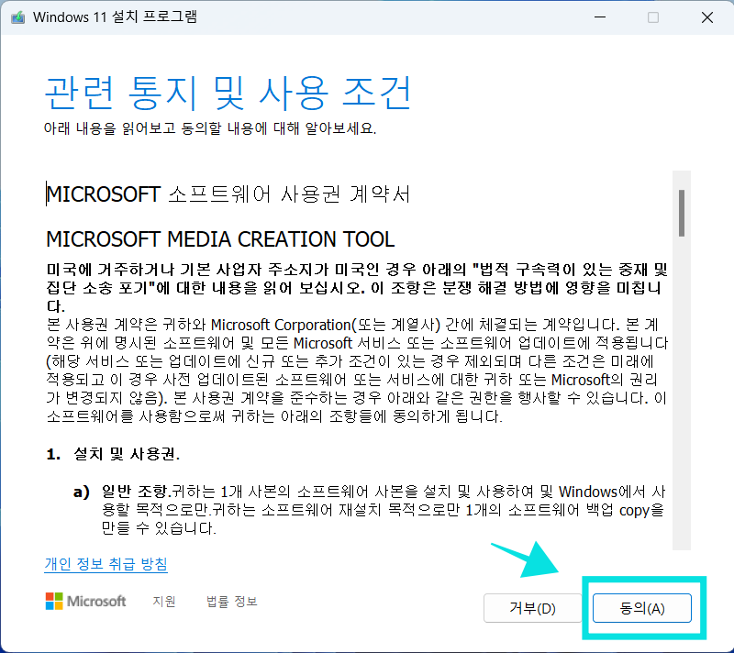
Task: Click the 관련 통지 및 사용 조건 heading
Action: [x=228, y=93]
